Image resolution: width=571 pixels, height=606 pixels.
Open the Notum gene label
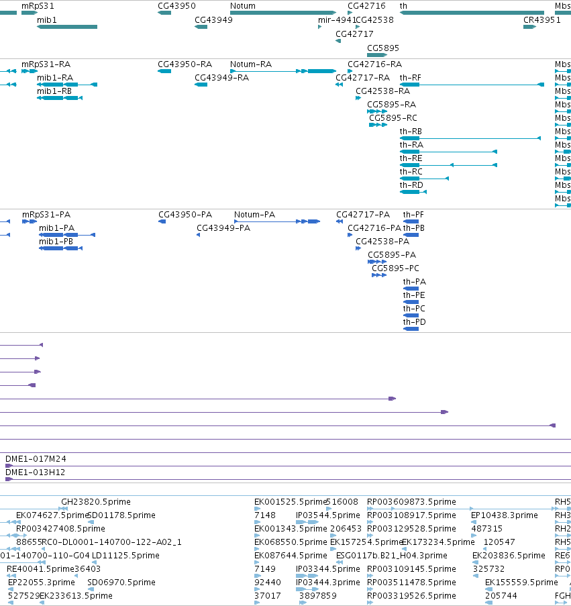pos(243,6)
